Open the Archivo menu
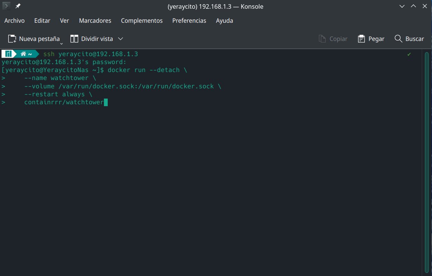The height and width of the screenshot is (276, 432). pos(14,20)
